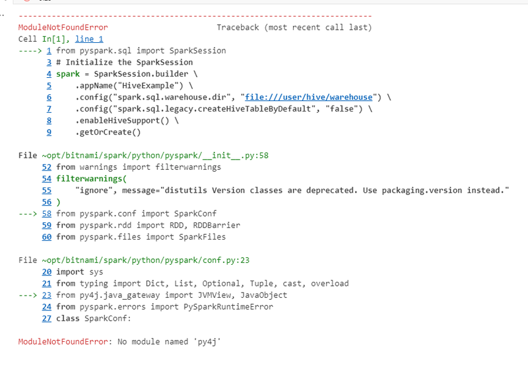Click line number 3 link for Initialize comment

click(49, 62)
